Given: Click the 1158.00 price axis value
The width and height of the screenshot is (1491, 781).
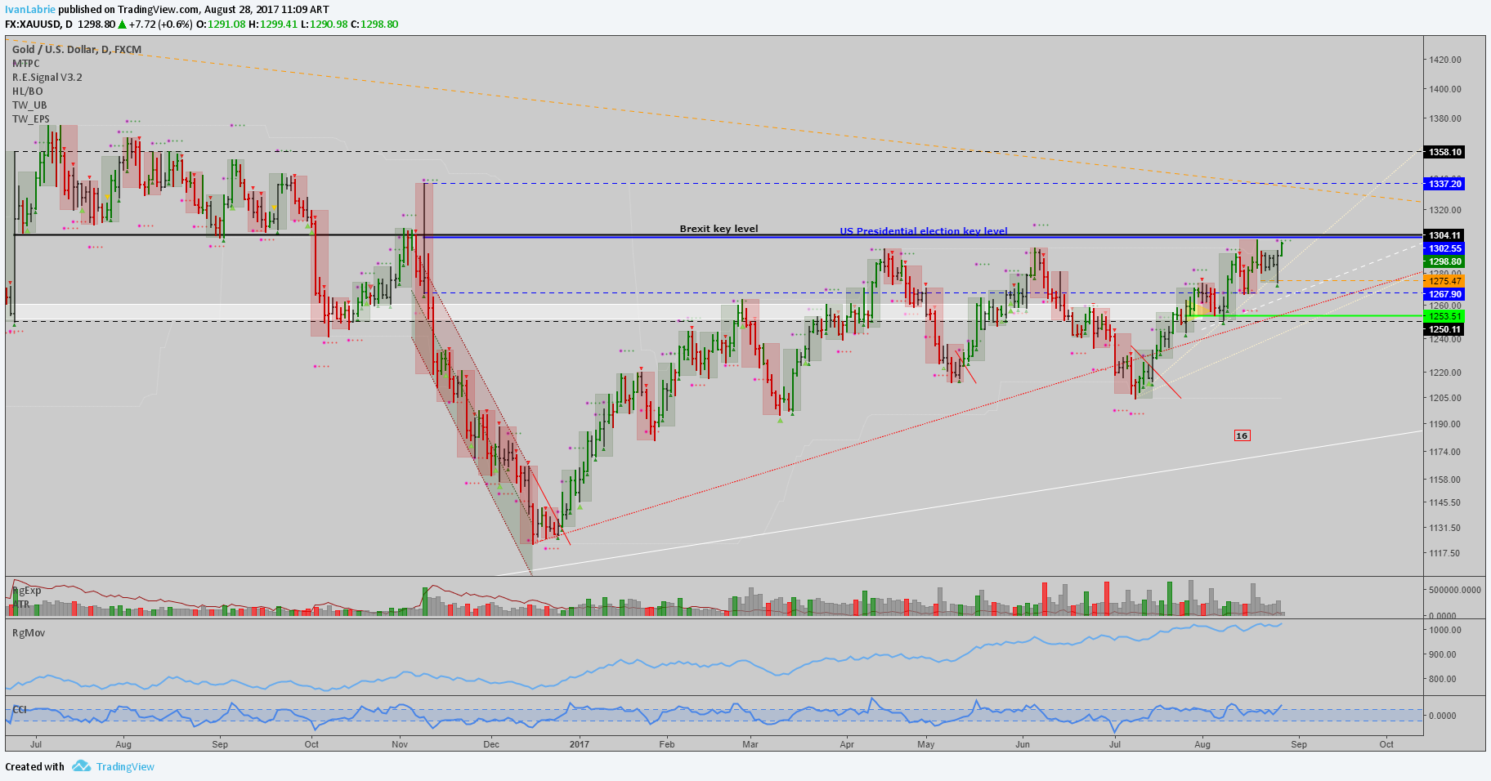Looking at the screenshot, I should pyautogui.click(x=1445, y=480).
